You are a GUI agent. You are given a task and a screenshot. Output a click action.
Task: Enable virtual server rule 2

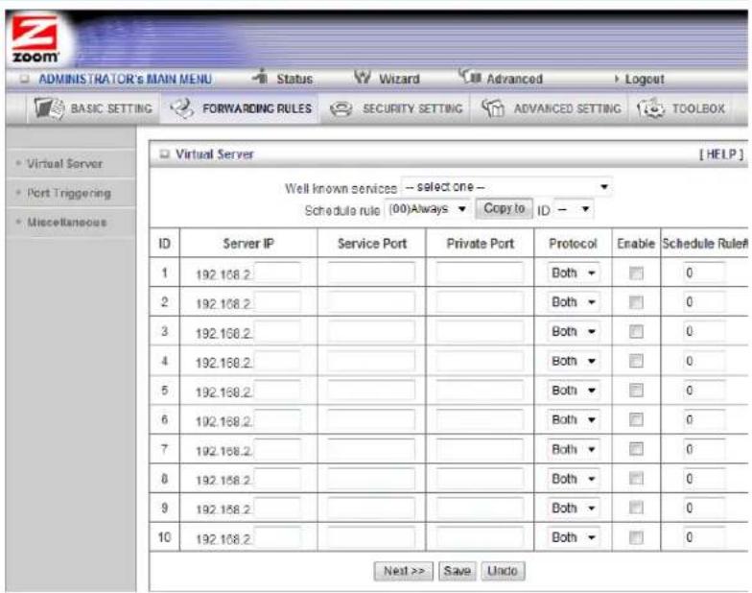coord(636,303)
